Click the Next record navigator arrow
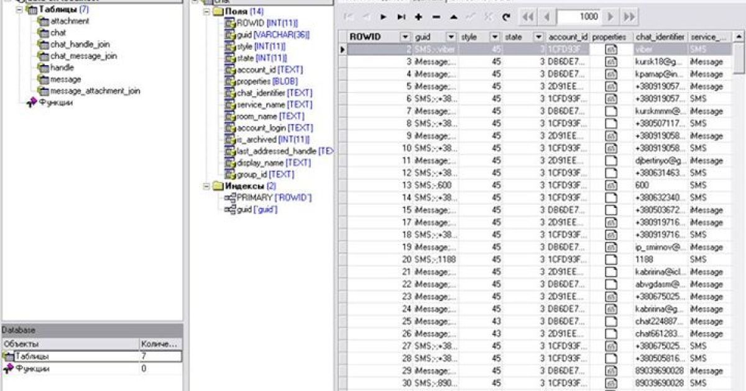This screenshot has height=391, width=746. (384, 17)
